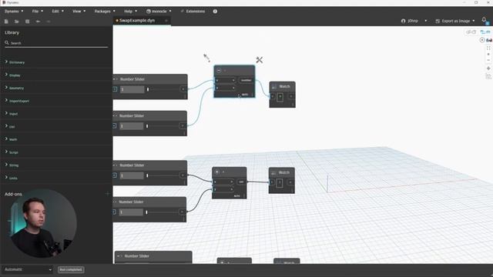Open the Packages menu
The image size is (493, 277).
point(105,12)
